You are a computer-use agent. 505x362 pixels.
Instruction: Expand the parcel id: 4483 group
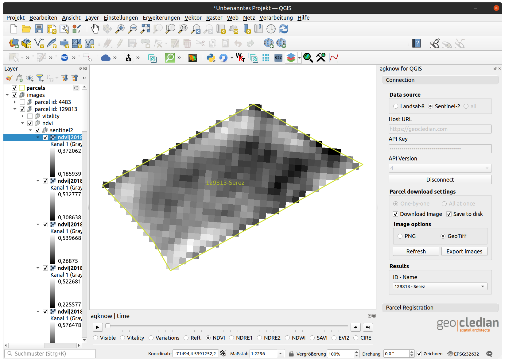click(x=15, y=102)
